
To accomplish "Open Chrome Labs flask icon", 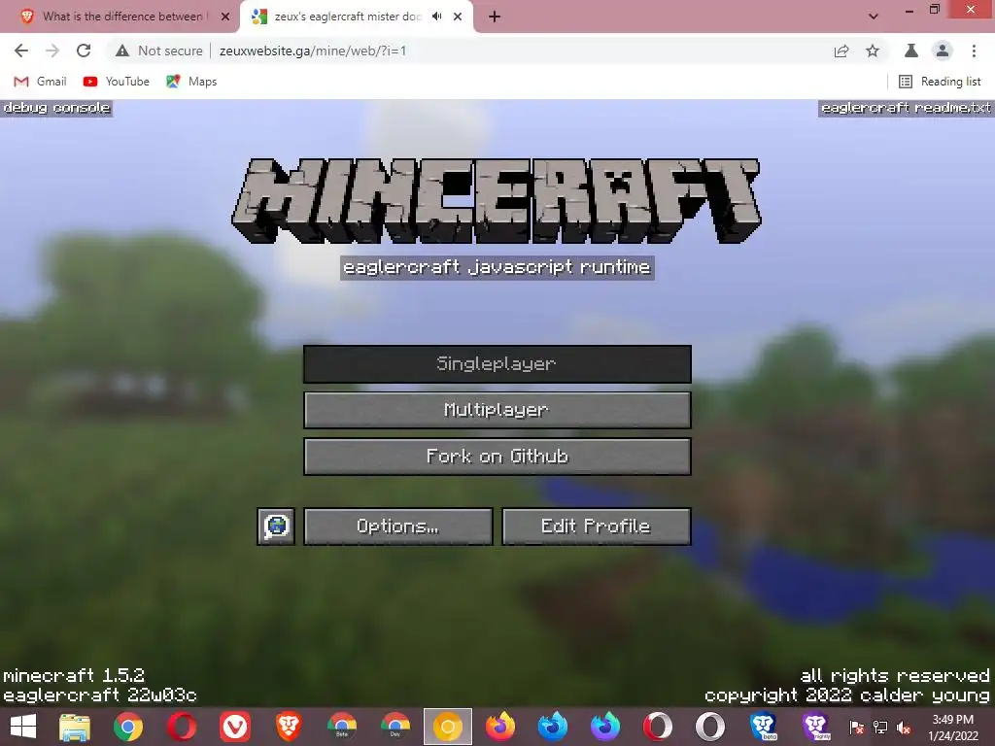I will coord(911,51).
